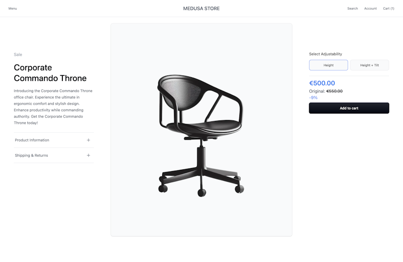
Task: Click the Select Adjustability label
Action: pyautogui.click(x=325, y=54)
